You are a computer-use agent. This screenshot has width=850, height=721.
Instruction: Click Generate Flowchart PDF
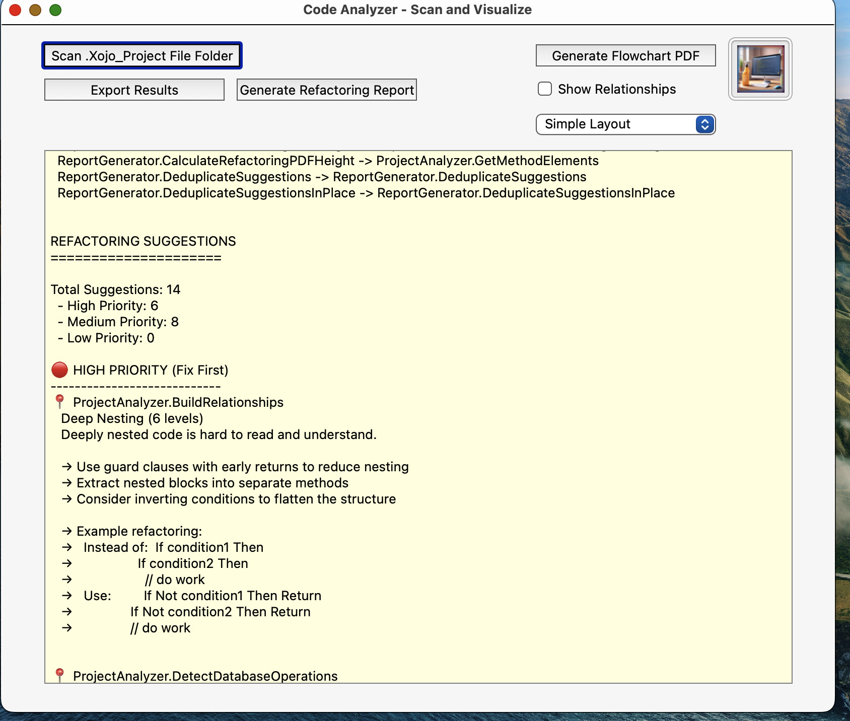point(625,55)
